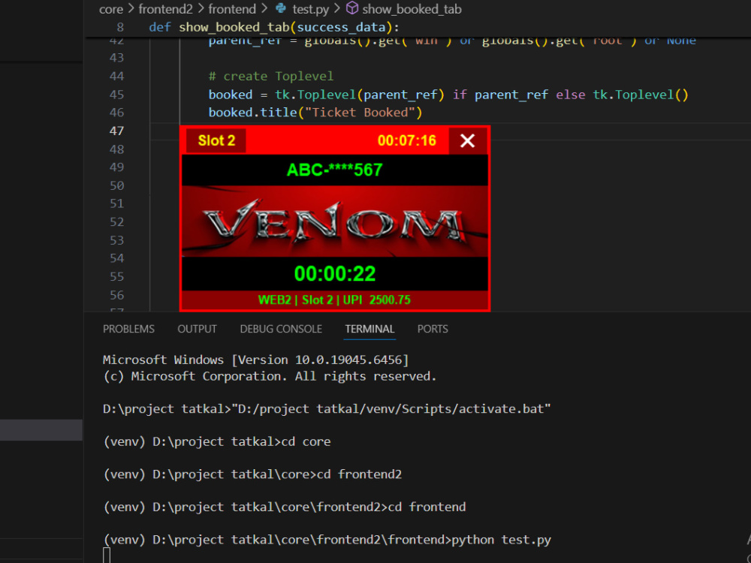This screenshot has width=751, height=563.
Task: Click the frontend breadcrumb segment
Action: pos(232,9)
